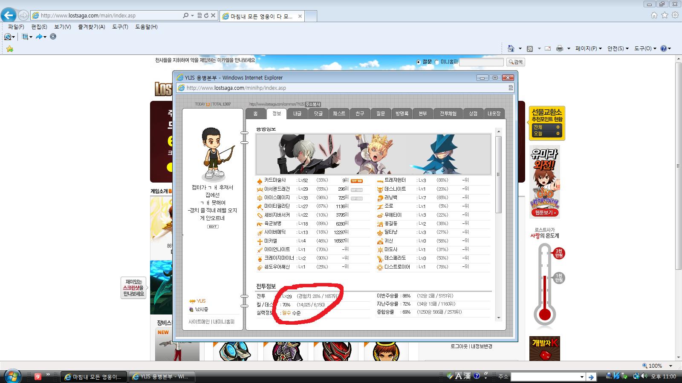
Task: Switch to YLIS 용병본부 taskbar window button
Action: 162,377
